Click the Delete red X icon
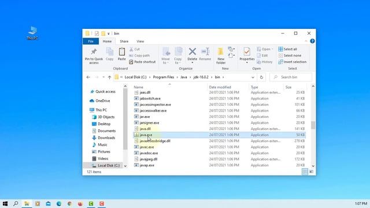Viewport: 370px width, 208px height. tap(193, 51)
